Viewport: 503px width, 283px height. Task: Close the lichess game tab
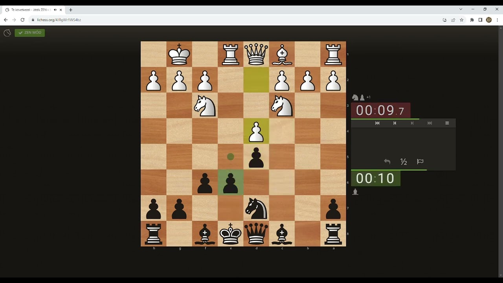(61, 10)
